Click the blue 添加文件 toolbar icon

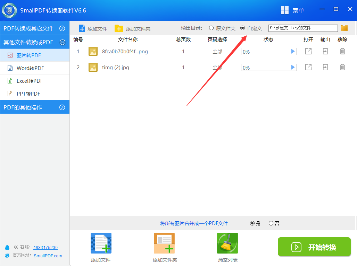coord(82,29)
